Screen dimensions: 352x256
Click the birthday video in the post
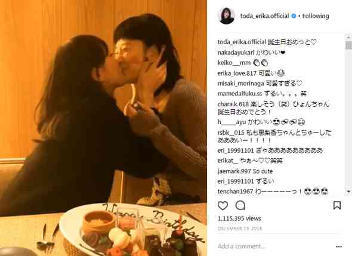103,128
